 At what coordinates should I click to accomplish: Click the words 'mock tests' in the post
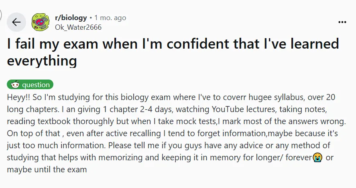[x=196, y=121]
